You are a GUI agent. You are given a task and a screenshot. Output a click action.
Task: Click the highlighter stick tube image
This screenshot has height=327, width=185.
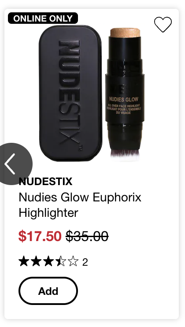[125, 94]
